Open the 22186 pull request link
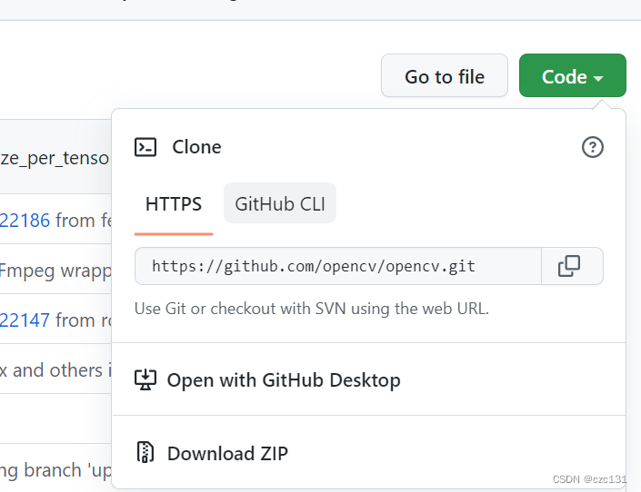641x492 pixels. coord(25,221)
